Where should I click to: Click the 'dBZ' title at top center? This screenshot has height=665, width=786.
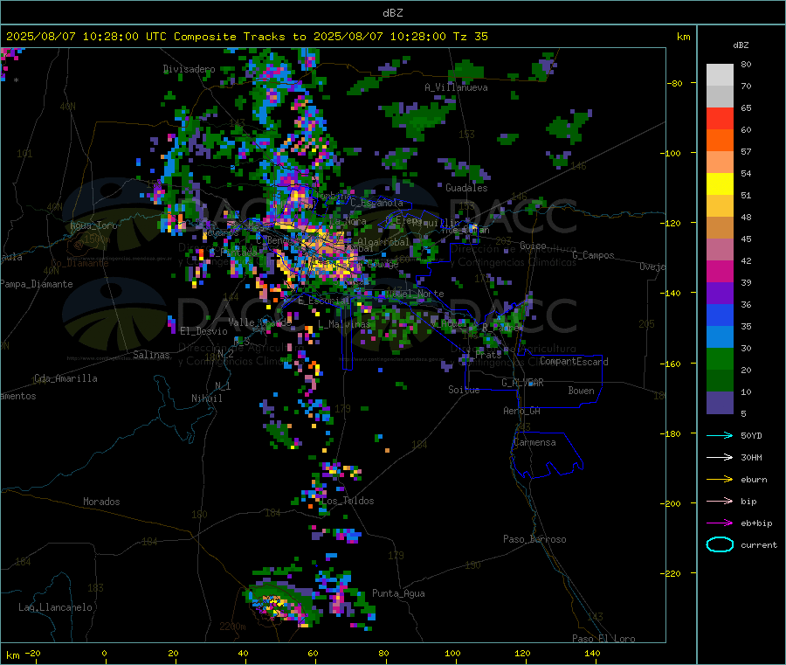pyautogui.click(x=392, y=13)
